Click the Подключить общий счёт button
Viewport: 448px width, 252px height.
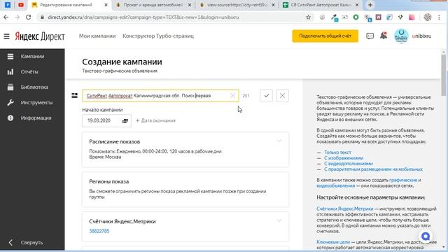point(325,36)
